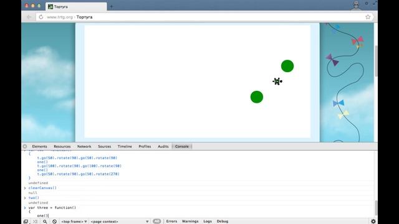Close DevTools with the round close icon
The width and height of the screenshot is (399, 224).
[x=25, y=147]
